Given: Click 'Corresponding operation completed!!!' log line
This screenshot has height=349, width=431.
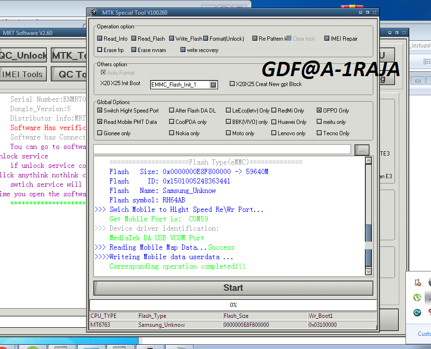Looking at the screenshot, I should pyautogui.click(x=177, y=266).
